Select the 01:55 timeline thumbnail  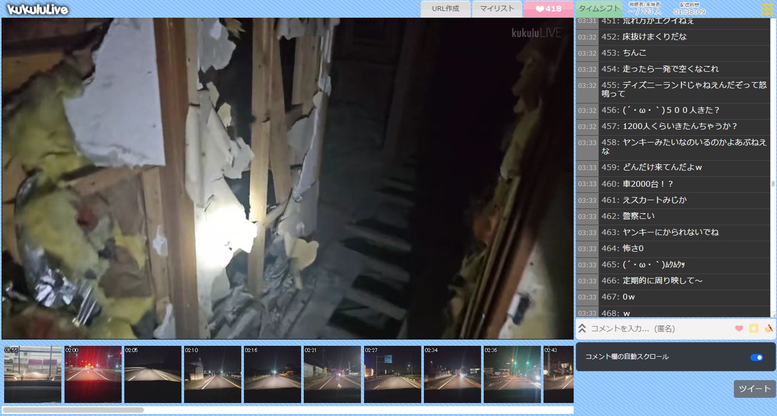coord(33,374)
